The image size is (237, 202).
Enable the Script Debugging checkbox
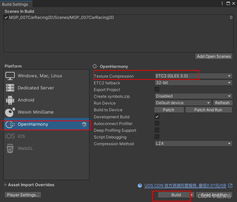[x=157, y=137]
